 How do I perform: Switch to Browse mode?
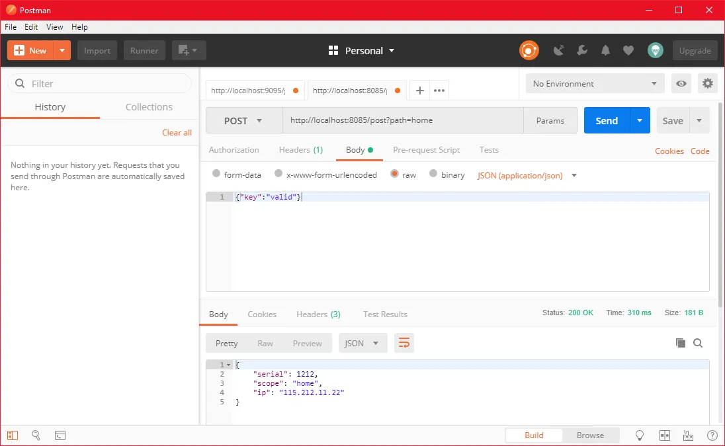point(591,435)
